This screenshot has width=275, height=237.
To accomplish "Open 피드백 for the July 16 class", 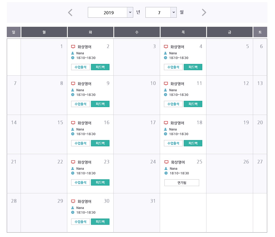I will (100, 143).
